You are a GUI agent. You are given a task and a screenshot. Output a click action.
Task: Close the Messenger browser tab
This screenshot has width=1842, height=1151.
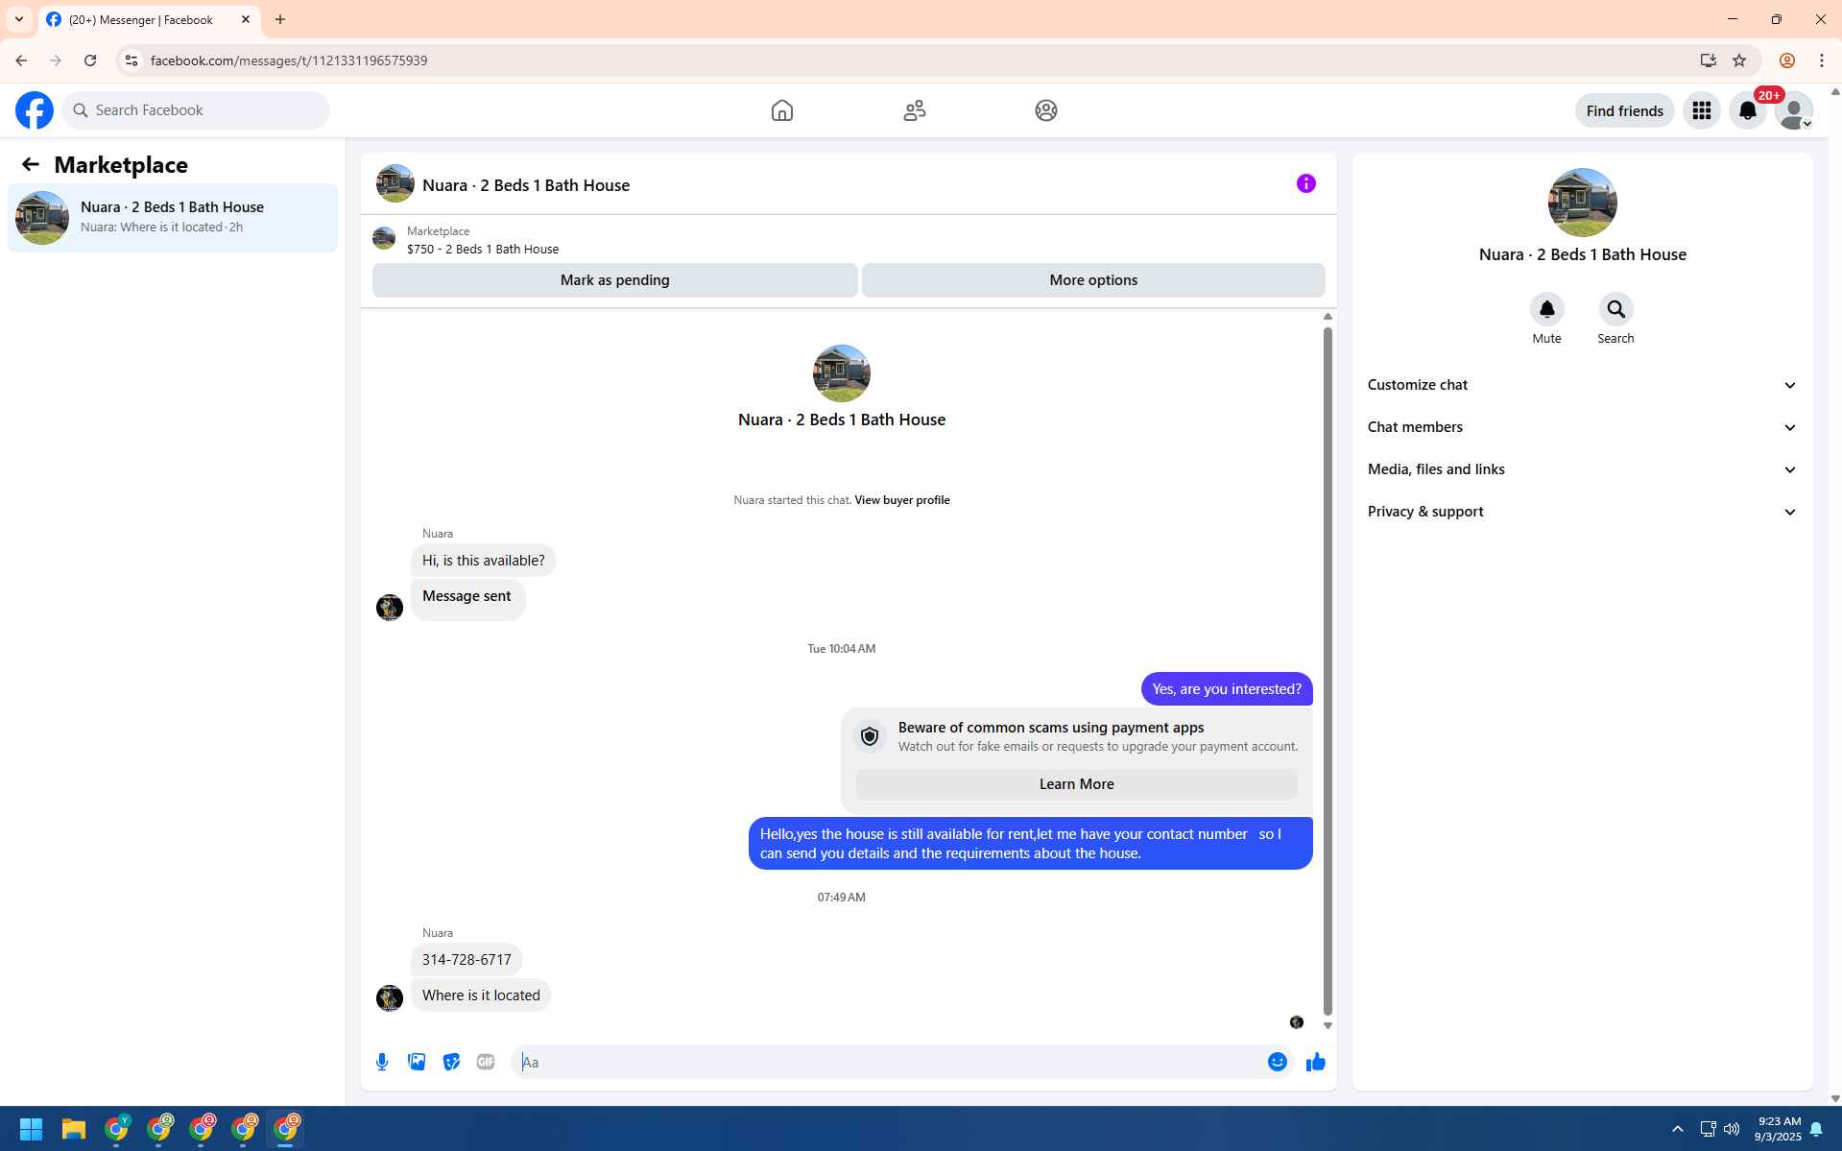pos(246,19)
